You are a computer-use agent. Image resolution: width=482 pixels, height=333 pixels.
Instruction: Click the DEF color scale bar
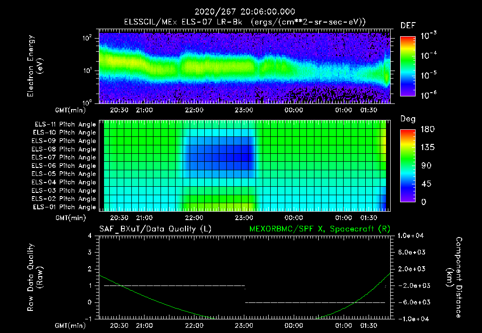tap(408, 66)
